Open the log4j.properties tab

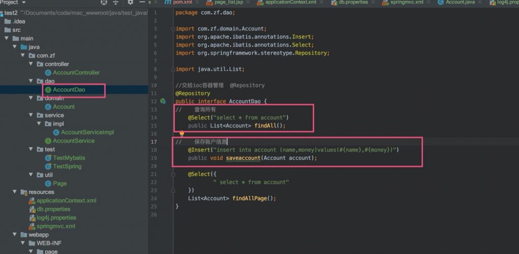pyautogui.click(x=504, y=3)
